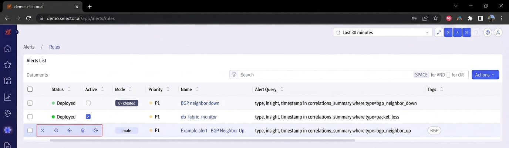This screenshot has height=148, width=509.
Task: Click the fullscreen expand arrows button
Action: click(439, 32)
